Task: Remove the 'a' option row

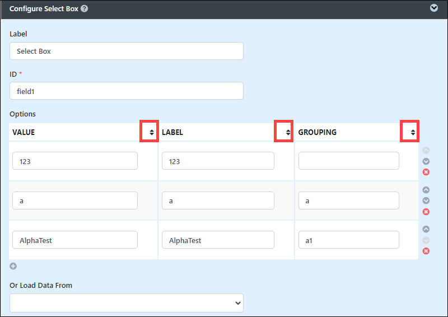Action: pyautogui.click(x=426, y=212)
